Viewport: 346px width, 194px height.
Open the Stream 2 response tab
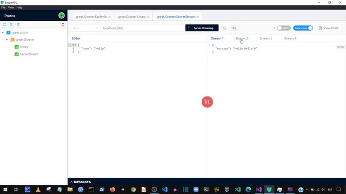(x=242, y=38)
